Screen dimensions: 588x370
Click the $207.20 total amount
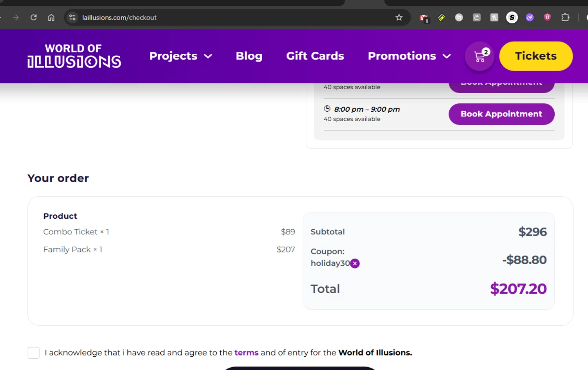point(518,289)
